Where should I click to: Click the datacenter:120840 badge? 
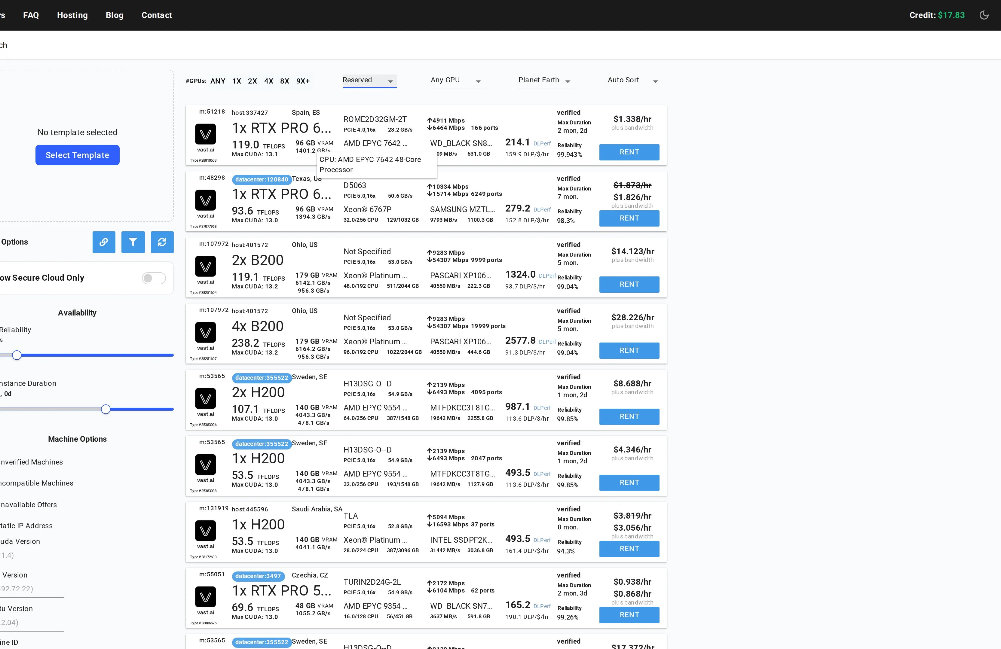pyautogui.click(x=262, y=179)
